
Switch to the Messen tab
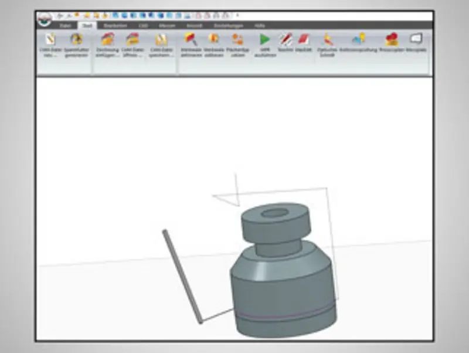[x=167, y=26]
